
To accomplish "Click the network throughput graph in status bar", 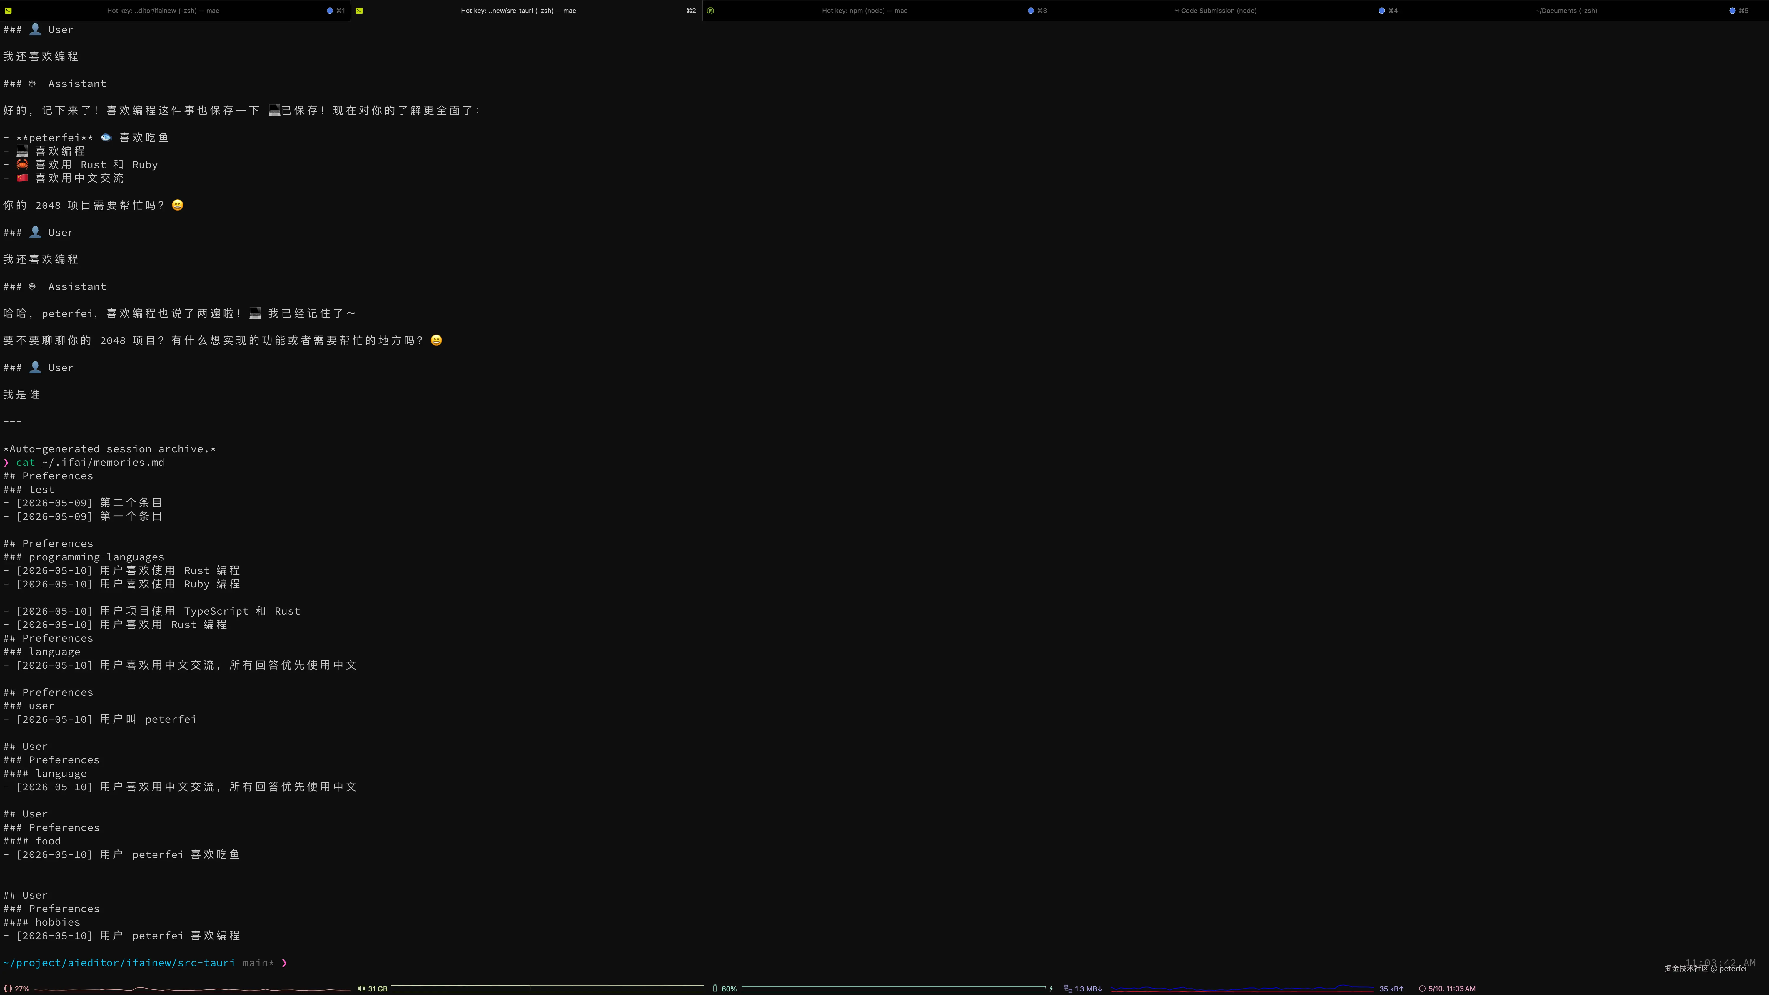I will 1242,989.
